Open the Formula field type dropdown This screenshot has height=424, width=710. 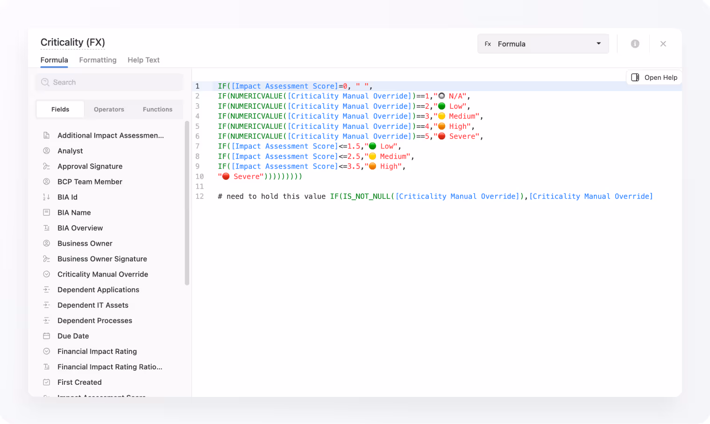pyautogui.click(x=543, y=44)
